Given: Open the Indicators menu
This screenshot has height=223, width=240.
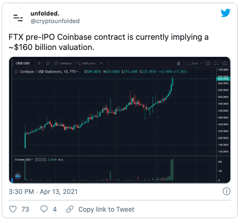Looking at the screenshot, I should (86, 63).
